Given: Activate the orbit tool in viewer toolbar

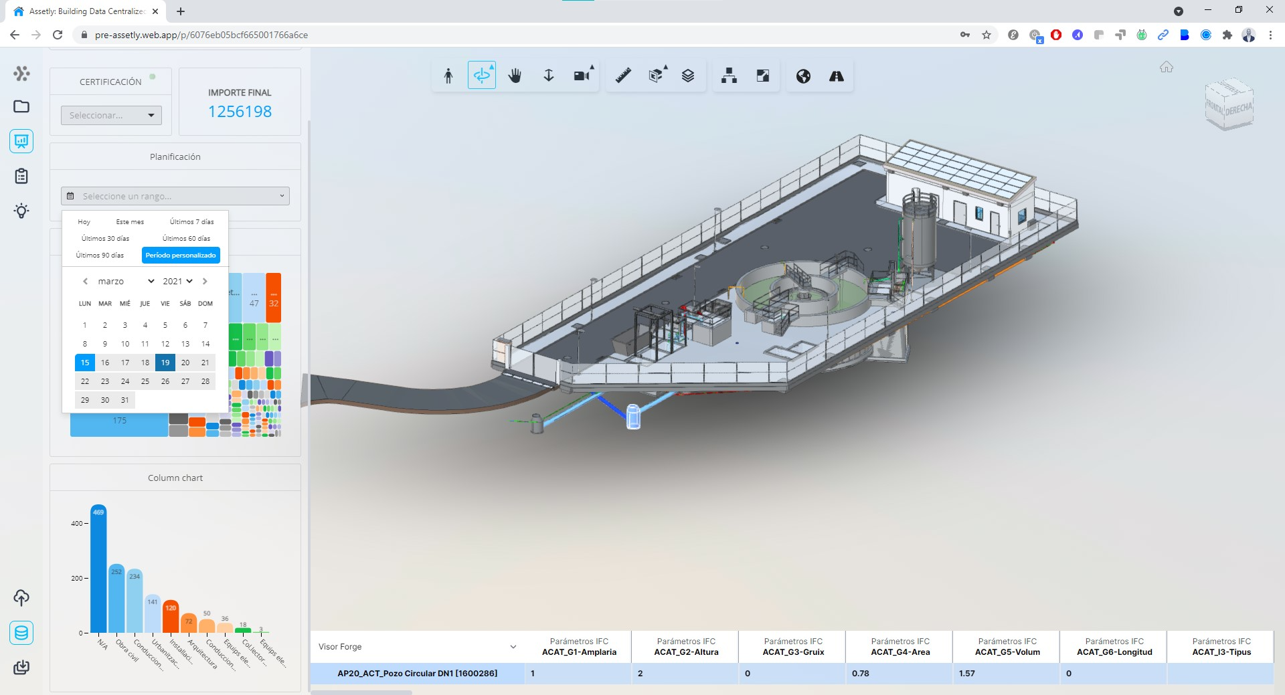Looking at the screenshot, I should pos(481,76).
